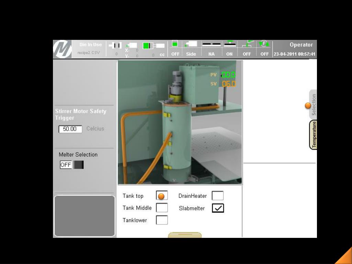Uncheck the Slabmelter checkbox
Screen dimensions: 352x264
[x=218, y=208]
